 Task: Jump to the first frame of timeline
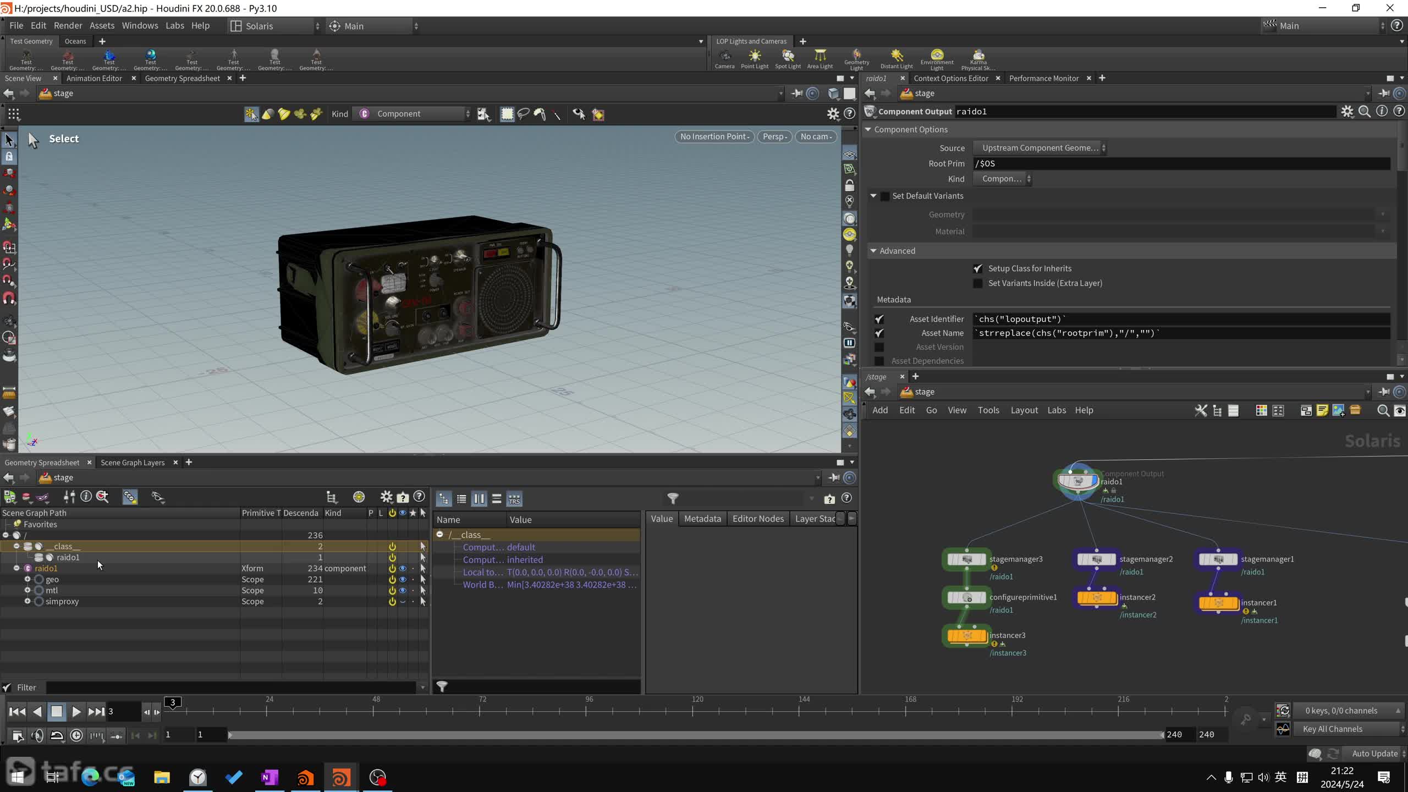(x=17, y=712)
